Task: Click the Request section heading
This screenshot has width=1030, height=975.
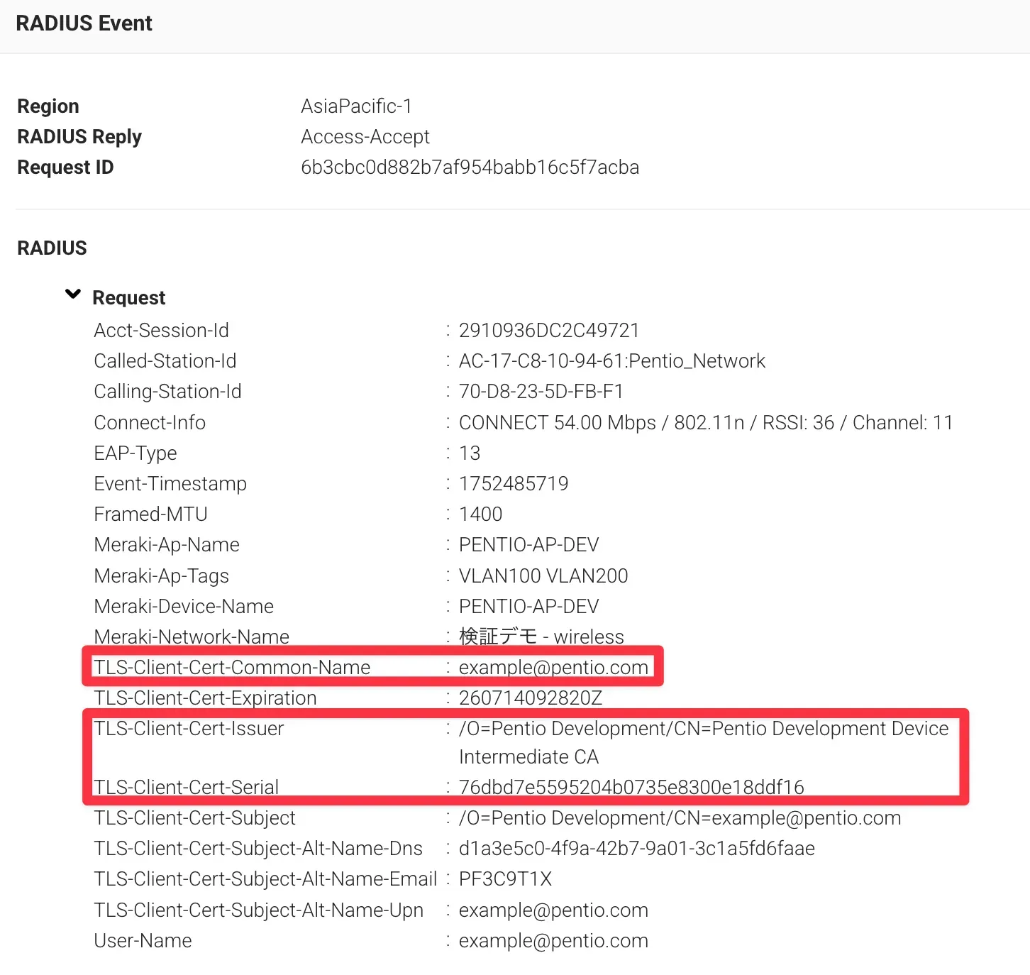Action: pos(128,298)
